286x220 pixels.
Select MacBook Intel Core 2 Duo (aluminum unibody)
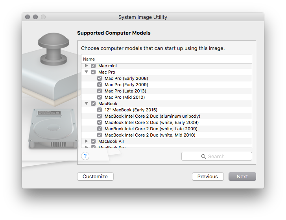click(x=153, y=116)
